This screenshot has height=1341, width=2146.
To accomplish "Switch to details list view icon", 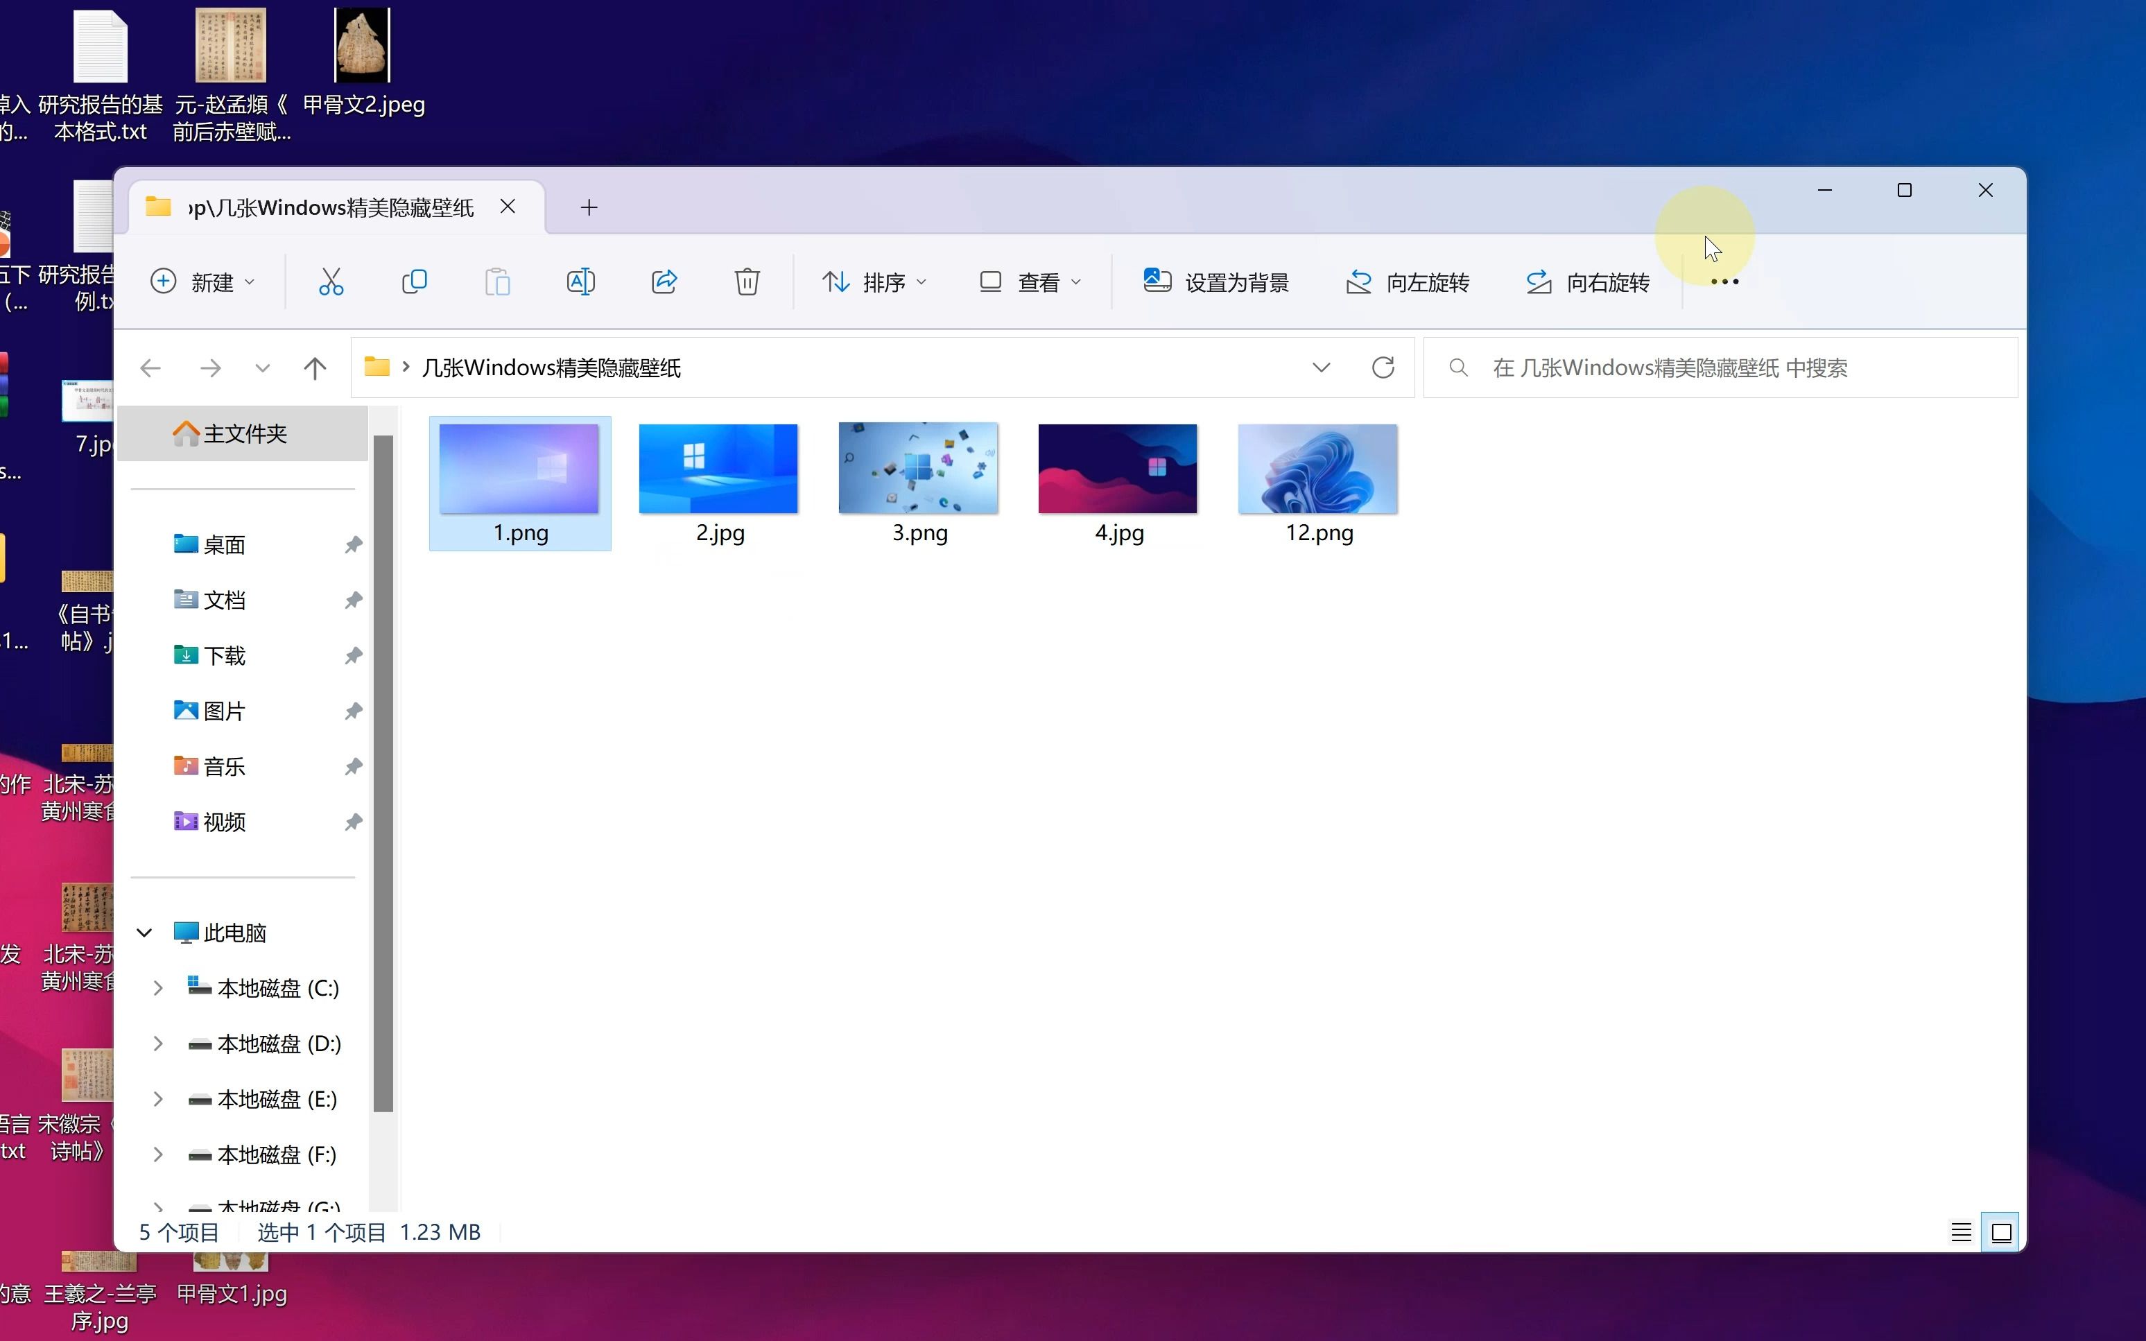I will 1961,1232.
